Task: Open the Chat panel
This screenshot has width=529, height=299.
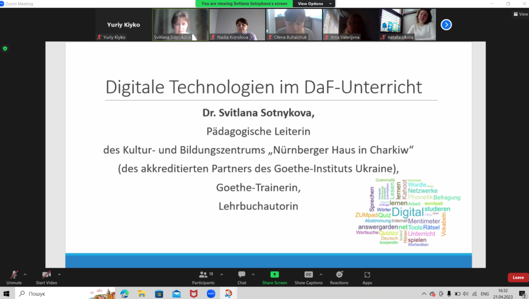Action: pos(242,277)
